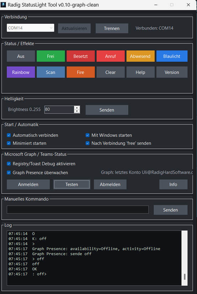Click the Testen button
The height and width of the screenshot is (294, 197).
tap(72, 184)
